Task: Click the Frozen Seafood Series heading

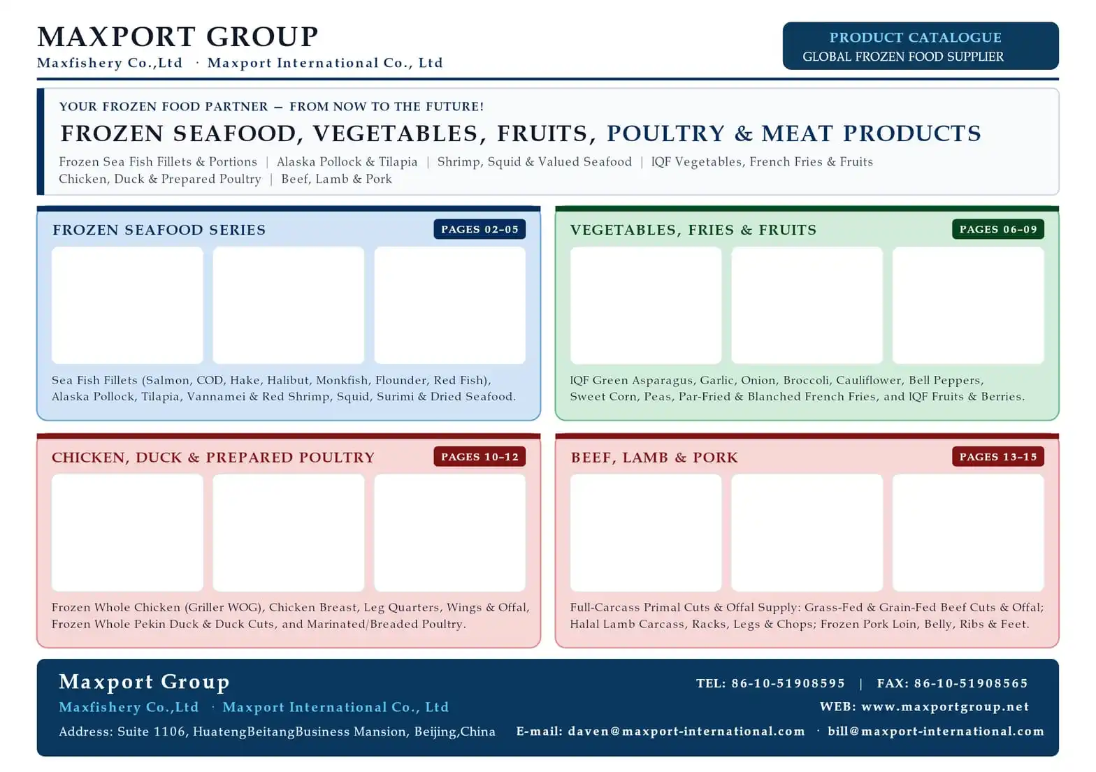Action: (159, 230)
